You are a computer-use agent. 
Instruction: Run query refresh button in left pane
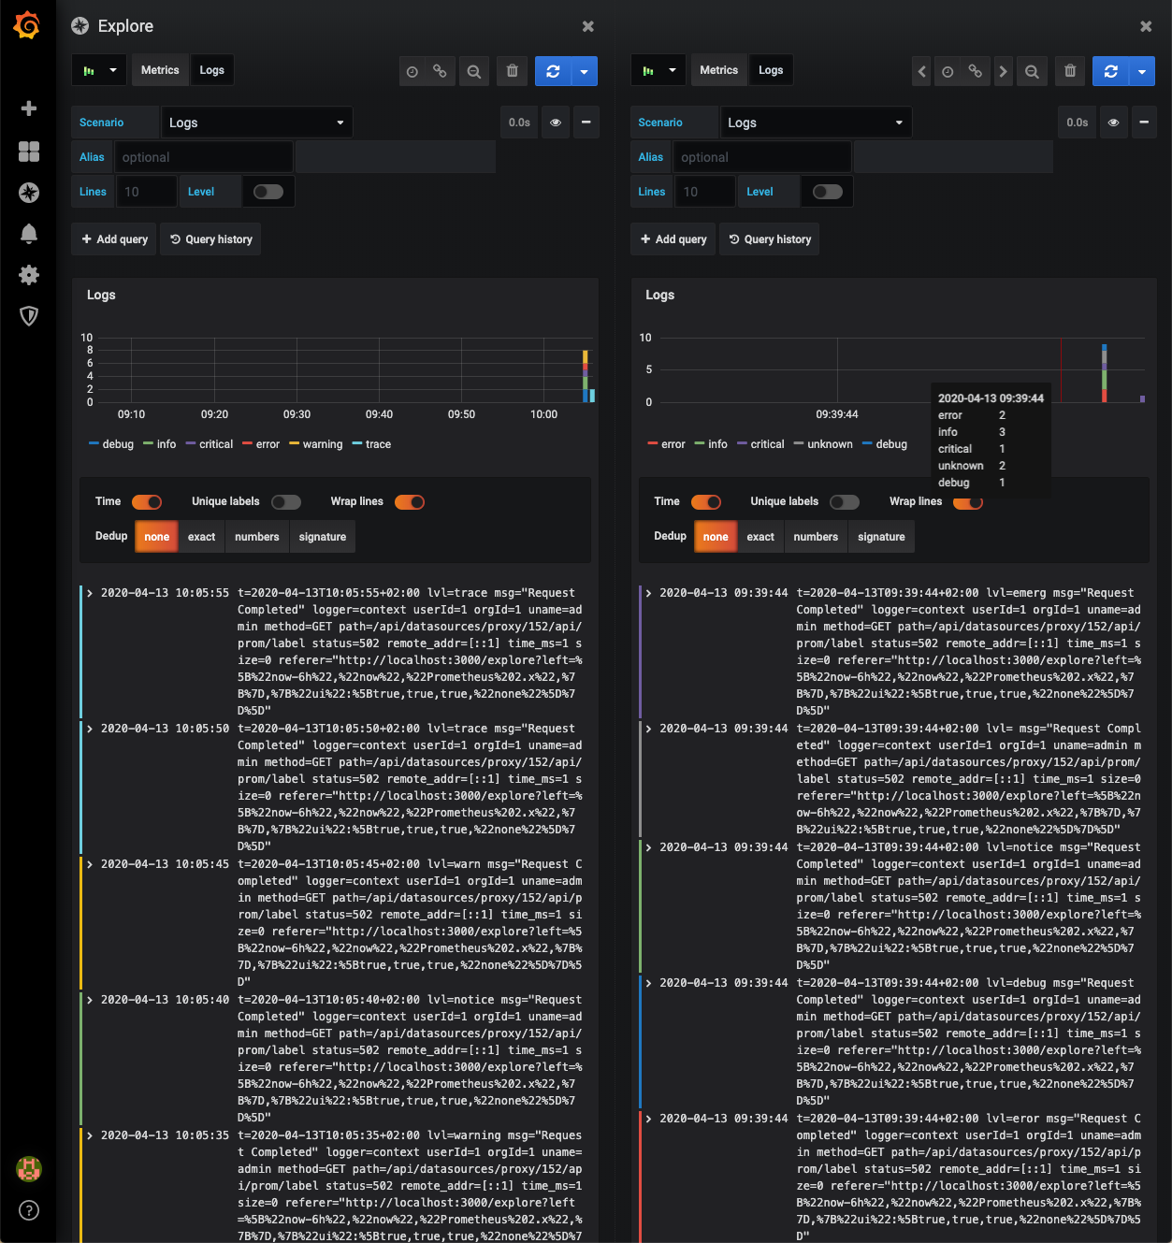click(553, 71)
